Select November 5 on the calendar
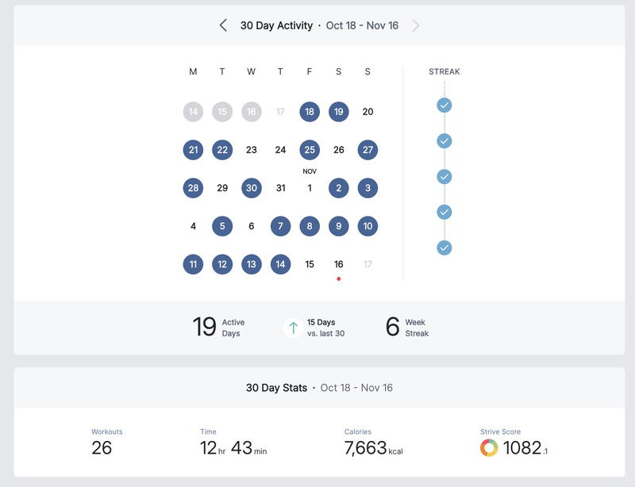The height and width of the screenshot is (487, 635). [x=222, y=226]
